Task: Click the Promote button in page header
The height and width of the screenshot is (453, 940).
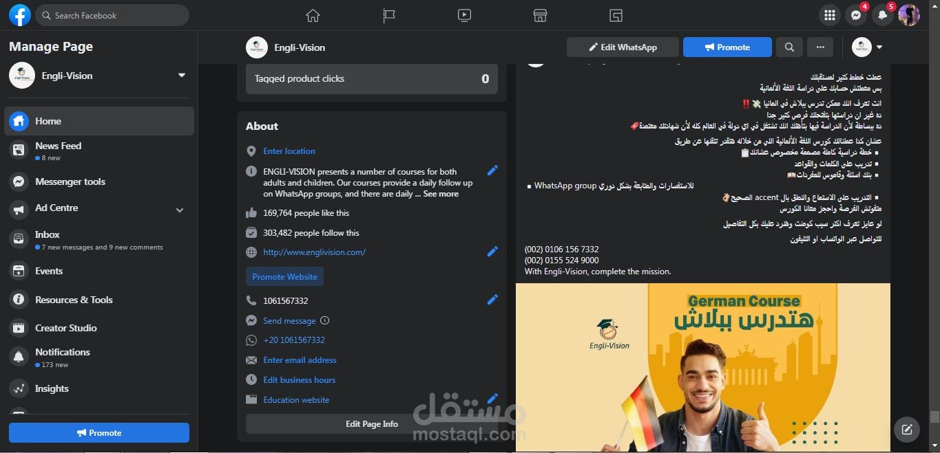Action: (x=727, y=47)
